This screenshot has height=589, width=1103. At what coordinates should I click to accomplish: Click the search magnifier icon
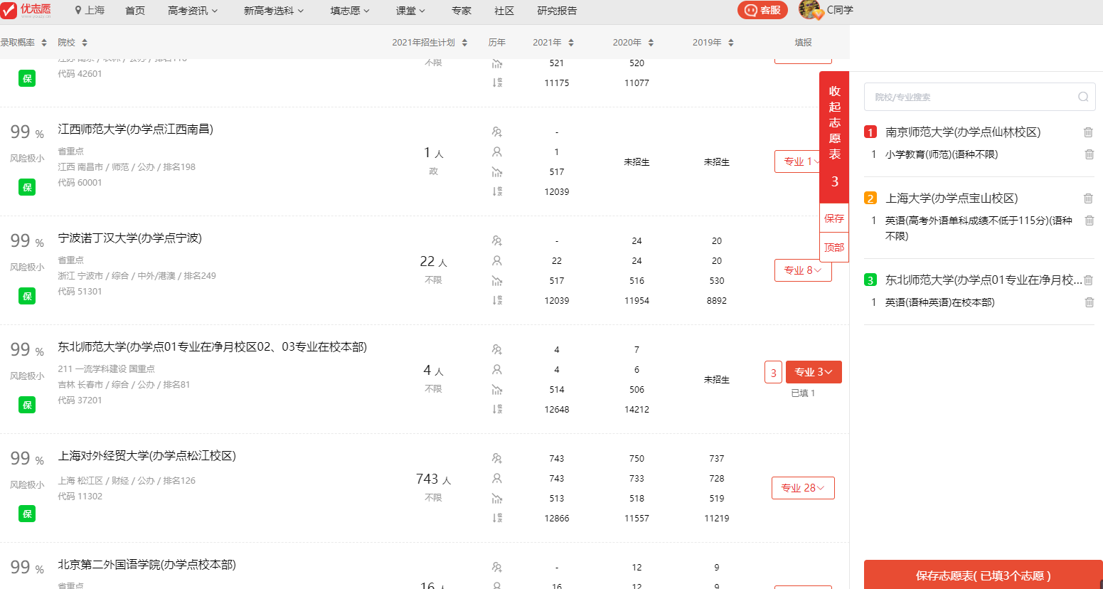[x=1083, y=97]
